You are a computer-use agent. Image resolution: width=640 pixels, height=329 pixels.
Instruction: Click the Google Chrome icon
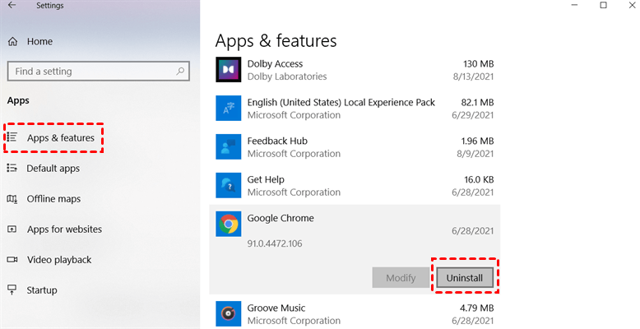(x=228, y=225)
